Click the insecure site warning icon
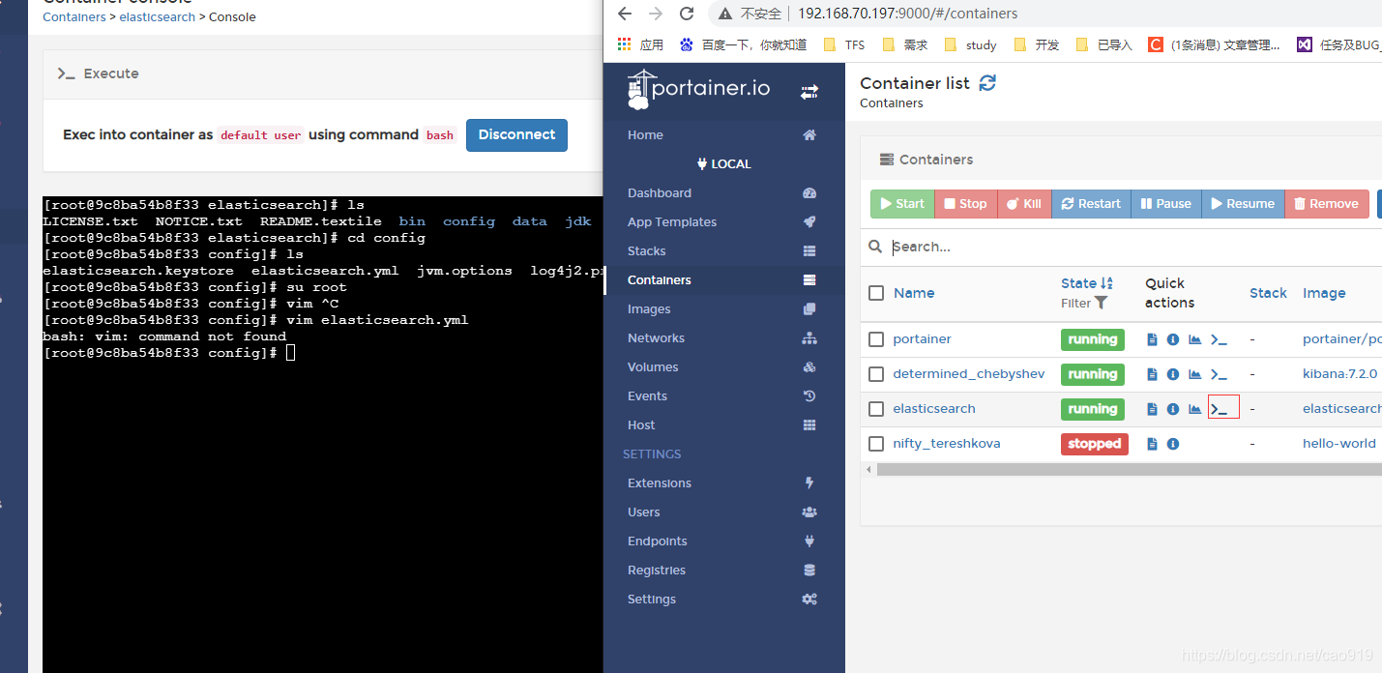The width and height of the screenshot is (1382, 673). [725, 14]
